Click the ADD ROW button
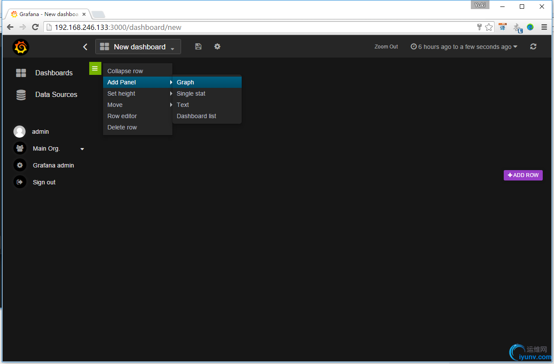This screenshot has width=554, height=364. tap(523, 175)
